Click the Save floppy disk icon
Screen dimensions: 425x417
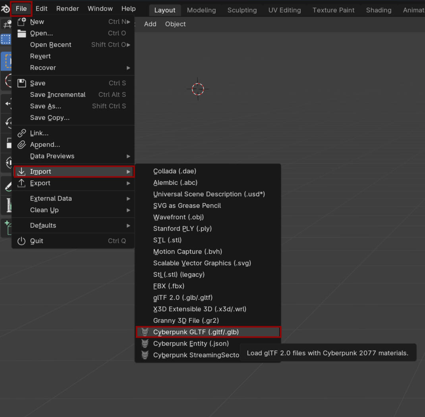(21, 83)
